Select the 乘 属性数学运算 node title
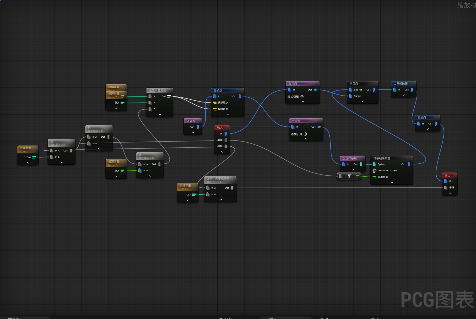This screenshot has width=476, height=319. (95, 129)
